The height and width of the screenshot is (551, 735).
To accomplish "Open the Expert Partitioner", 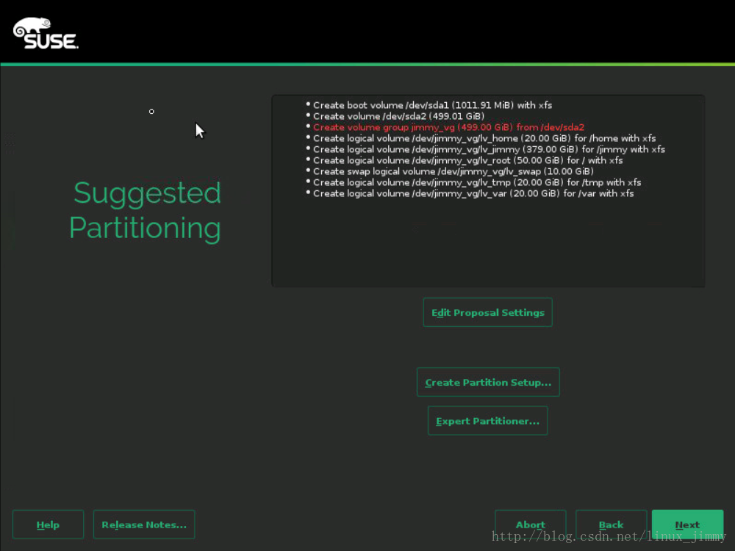I will pos(487,420).
